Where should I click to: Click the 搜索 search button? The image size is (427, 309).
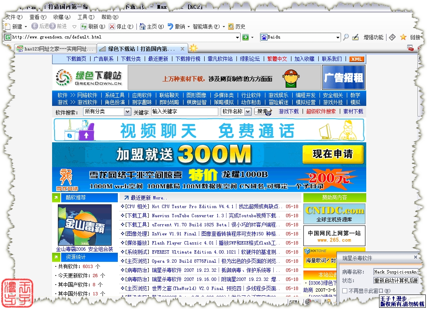[x=263, y=111]
